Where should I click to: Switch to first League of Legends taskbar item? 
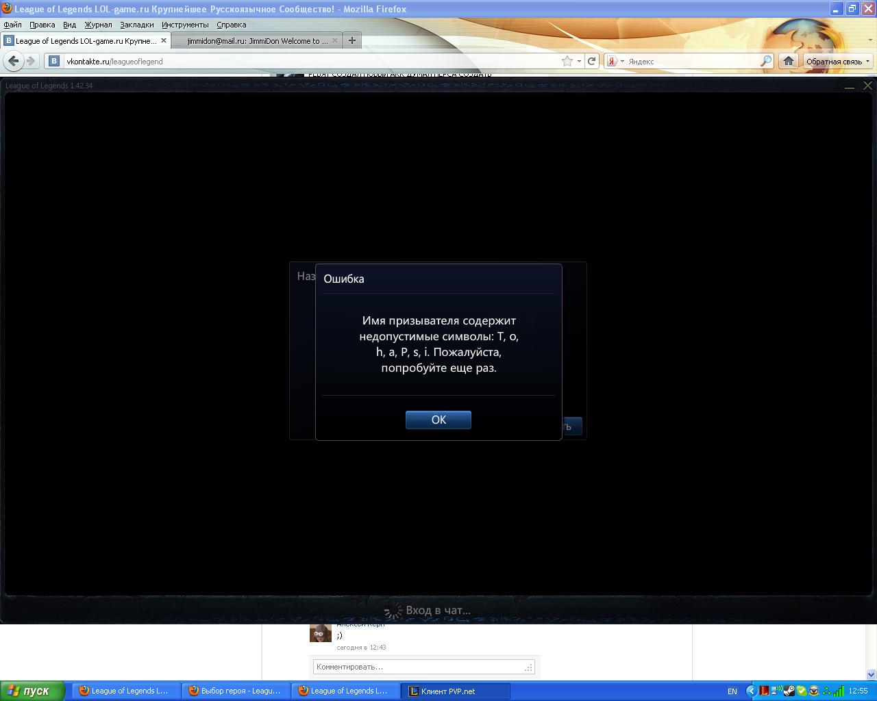point(127,691)
